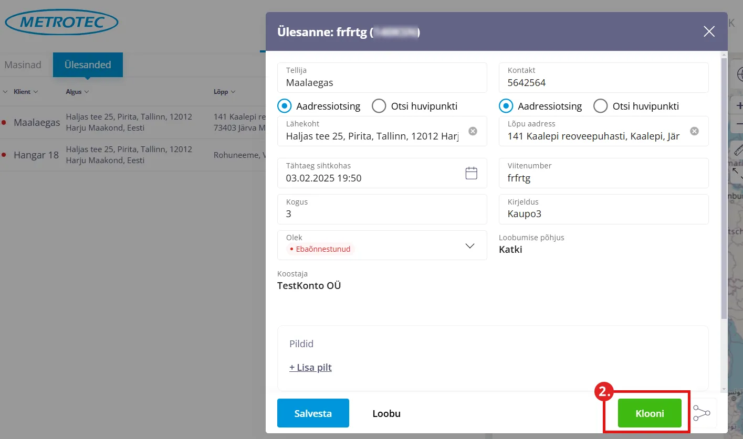Clone the task with Klooni
Image resolution: width=743 pixels, height=439 pixels.
650,413
